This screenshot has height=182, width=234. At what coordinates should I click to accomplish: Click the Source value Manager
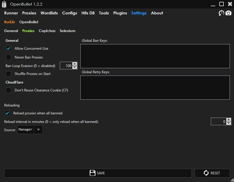(26, 129)
